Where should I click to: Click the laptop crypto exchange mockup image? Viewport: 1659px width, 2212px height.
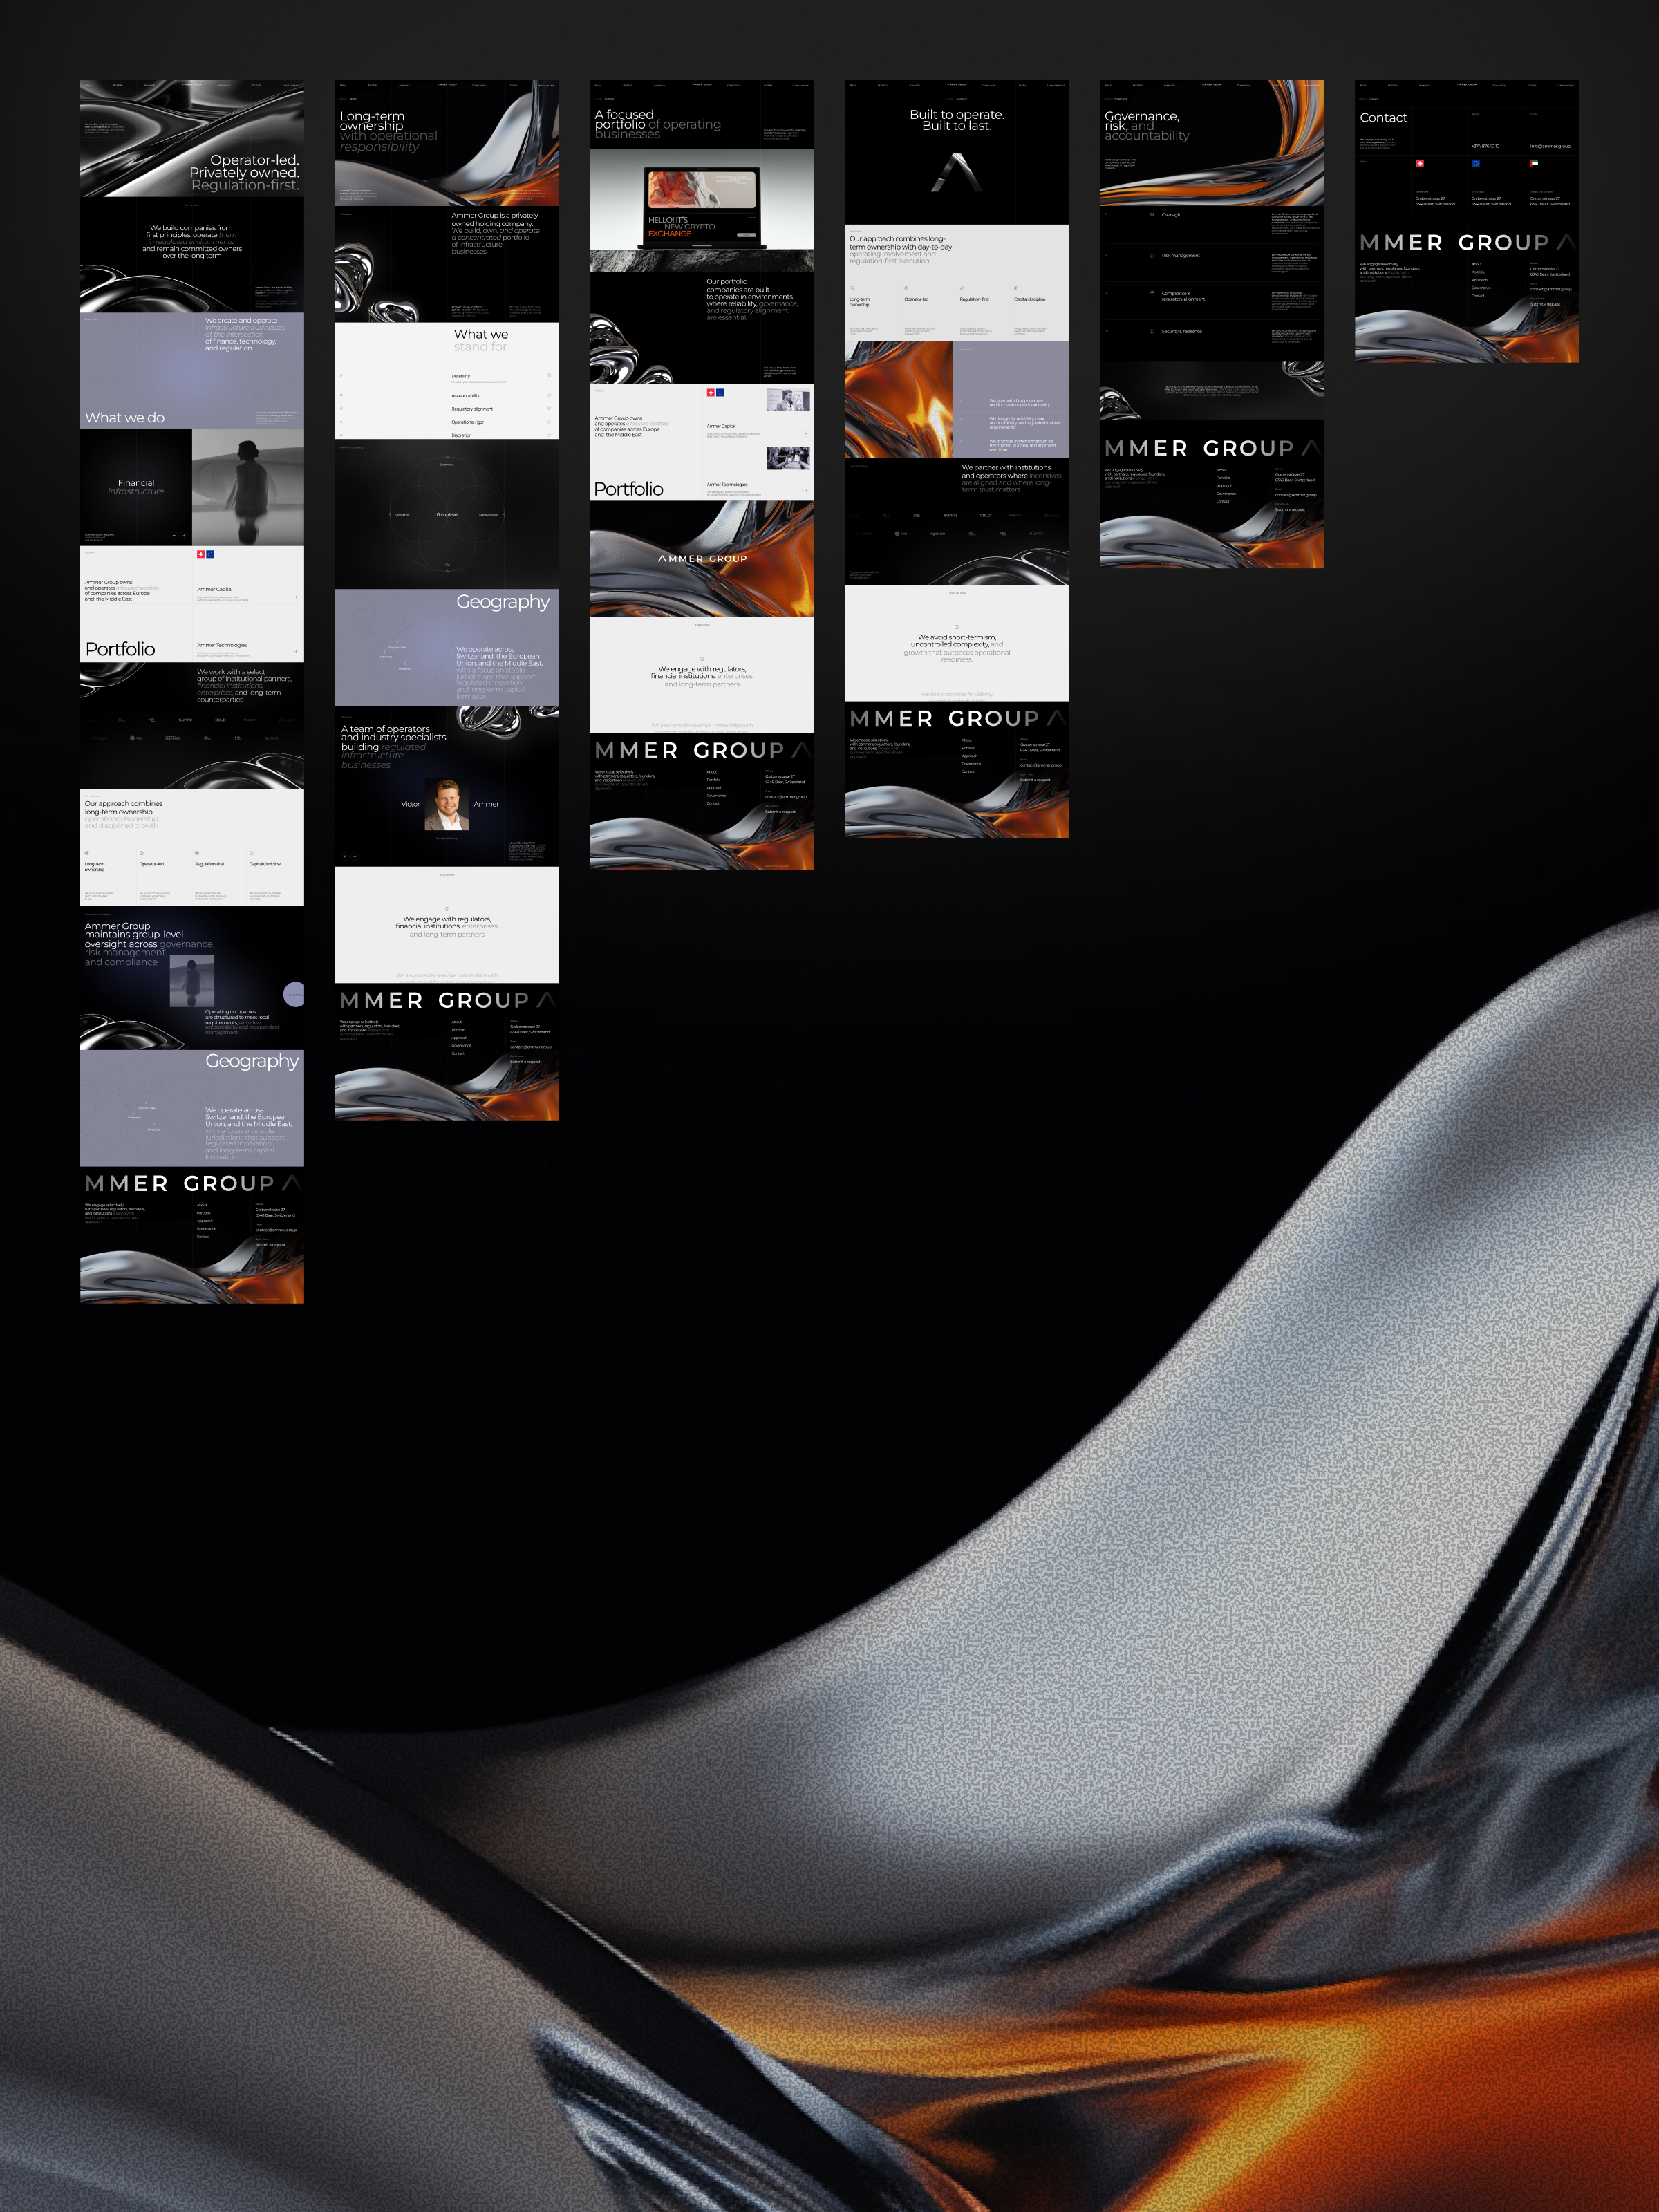pyautogui.click(x=702, y=207)
